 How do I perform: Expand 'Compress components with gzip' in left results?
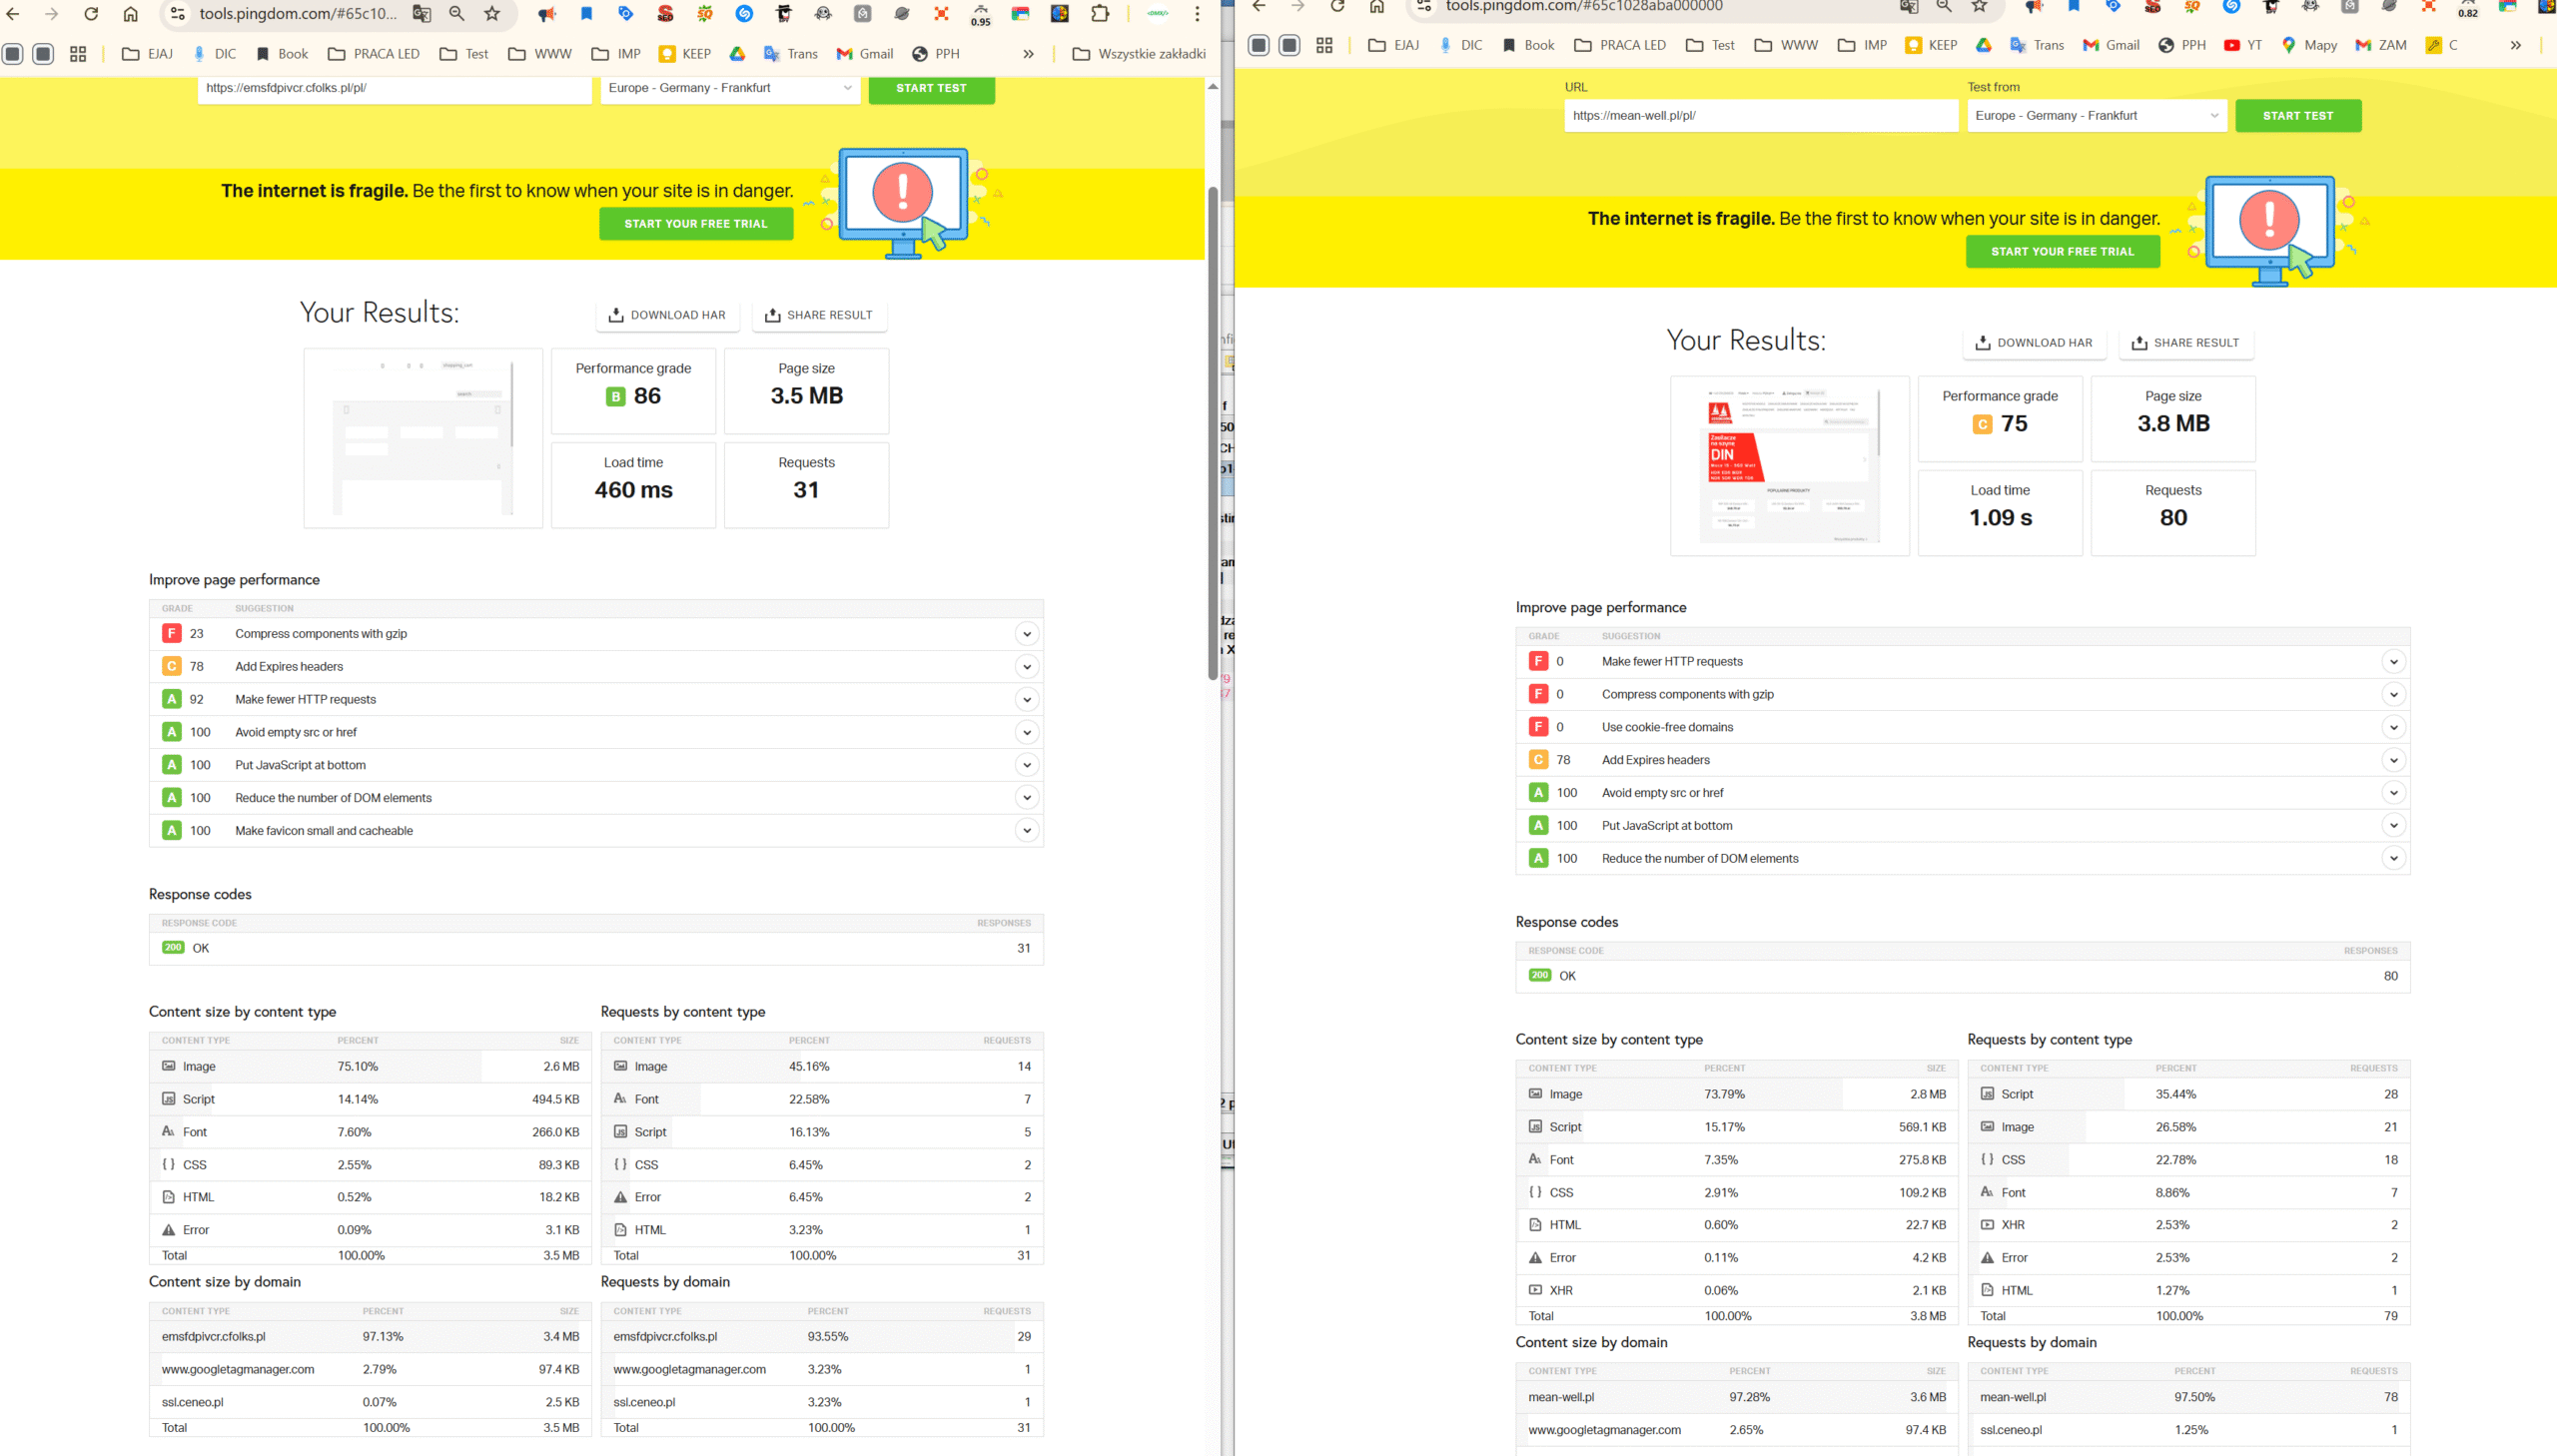pyautogui.click(x=1026, y=634)
